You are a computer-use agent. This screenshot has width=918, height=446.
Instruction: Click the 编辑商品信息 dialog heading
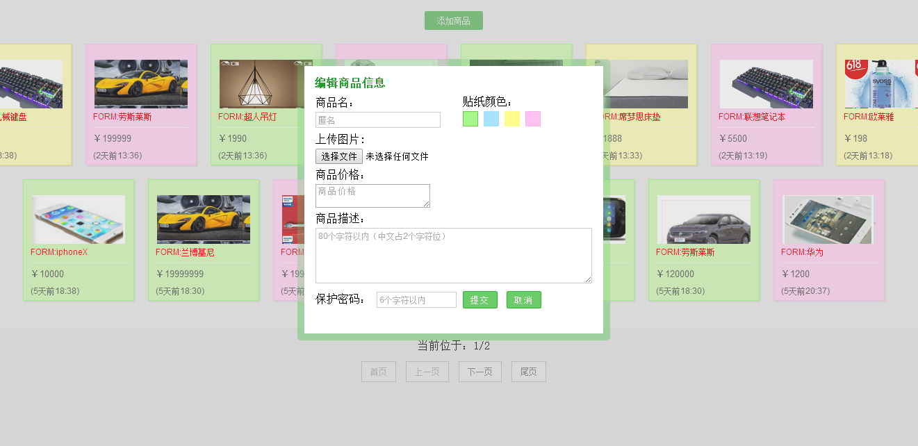coord(350,83)
